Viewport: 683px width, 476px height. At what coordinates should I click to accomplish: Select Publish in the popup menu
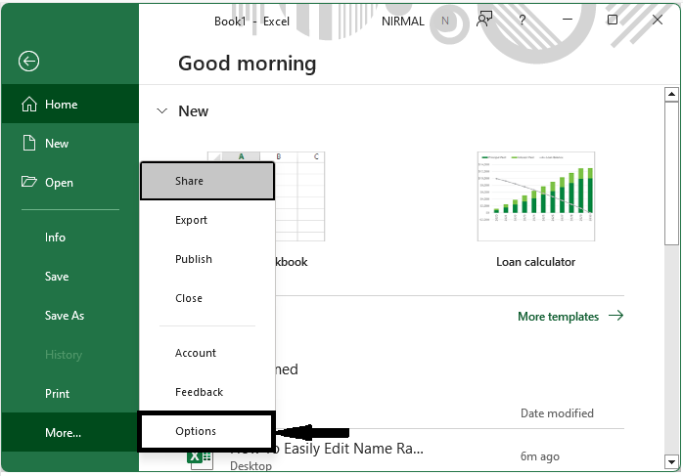[207, 259]
